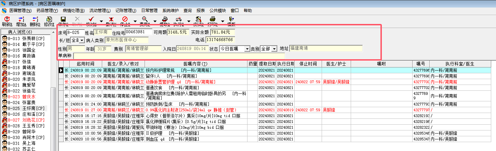Click the 核对K red checkmark icon
The height and width of the screenshot is (151, 496).
91,19
